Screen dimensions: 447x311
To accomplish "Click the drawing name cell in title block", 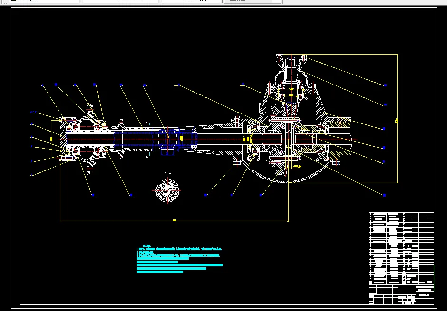I will (x=425, y=295).
